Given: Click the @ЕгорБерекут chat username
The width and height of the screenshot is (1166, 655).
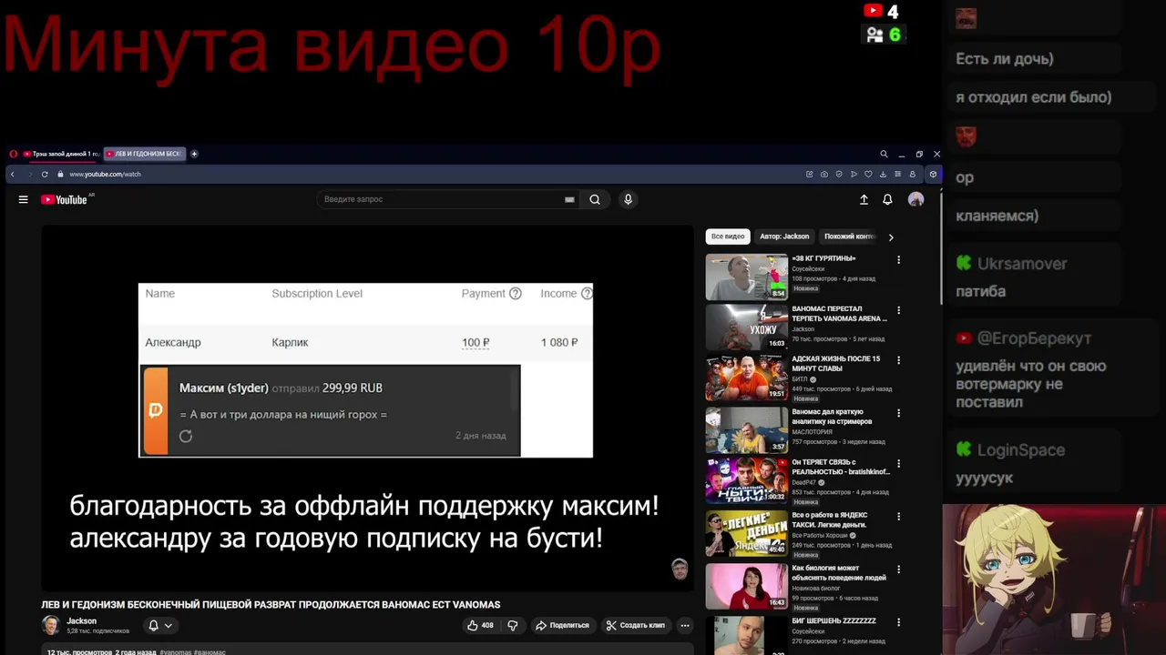Looking at the screenshot, I should [x=1034, y=338].
